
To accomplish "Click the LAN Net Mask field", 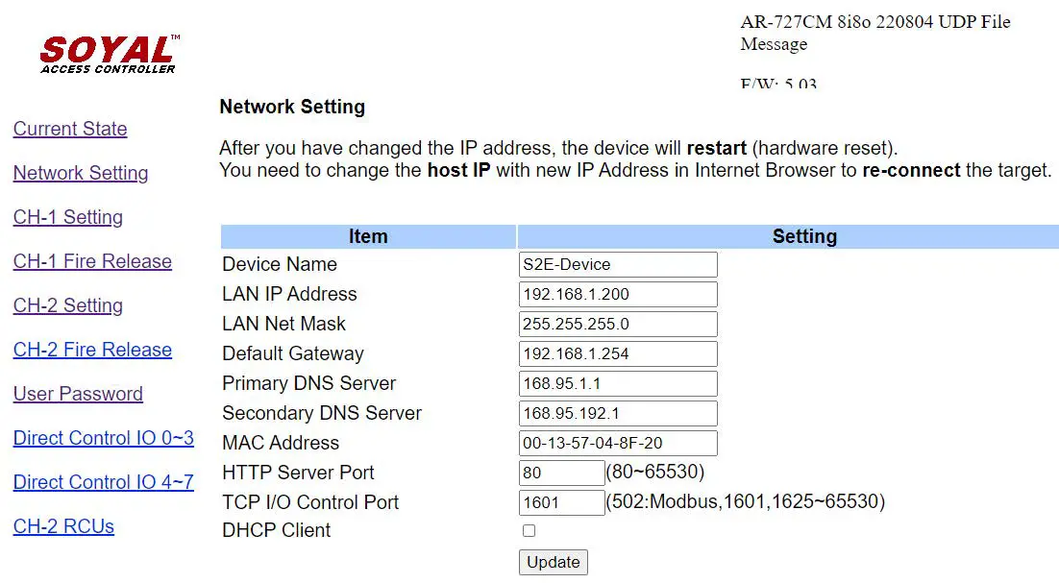I will (618, 324).
